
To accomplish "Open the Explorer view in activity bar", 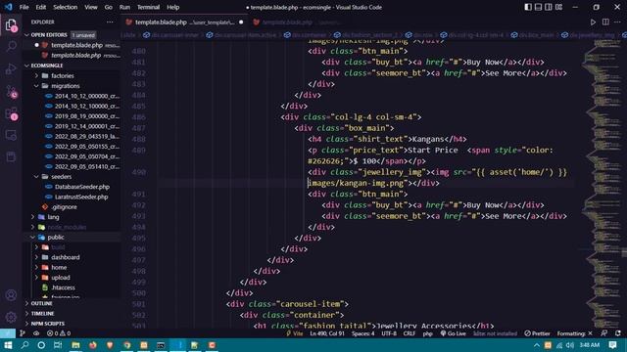I will 11,25.
